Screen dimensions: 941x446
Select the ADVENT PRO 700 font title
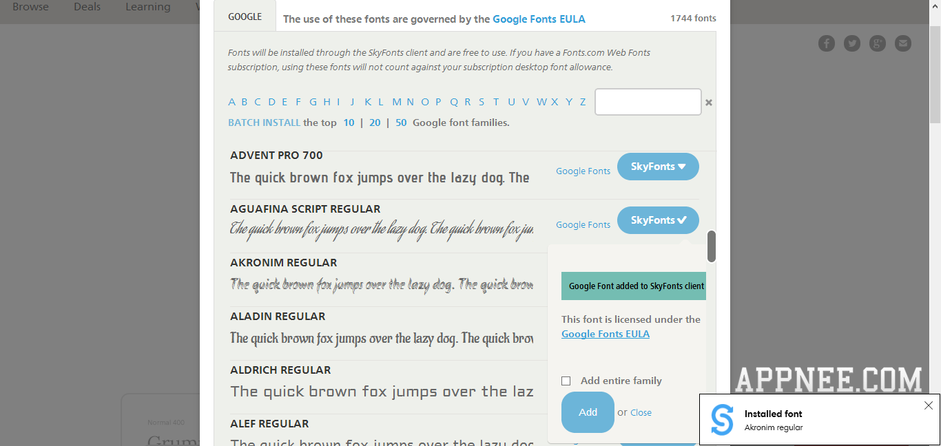pyautogui.click(x=276, y=156)
